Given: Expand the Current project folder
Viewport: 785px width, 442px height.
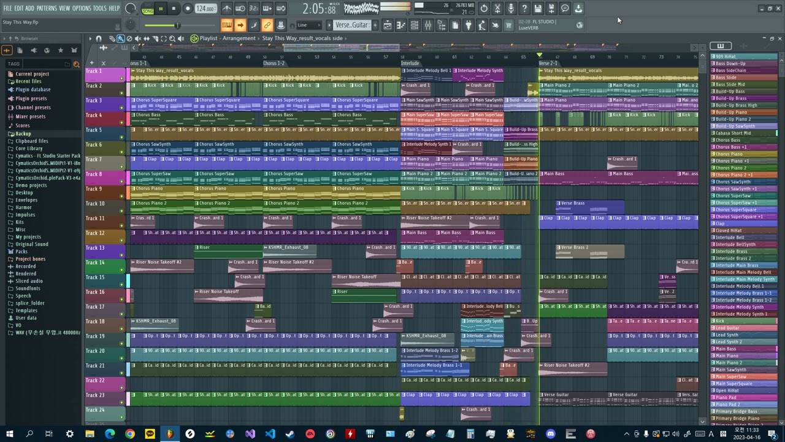Looking at the screenshot, I should point(32,74).
